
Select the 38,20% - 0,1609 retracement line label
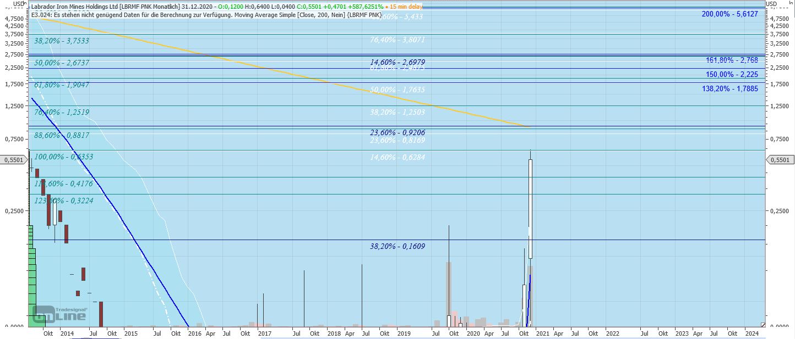(397, 246)
